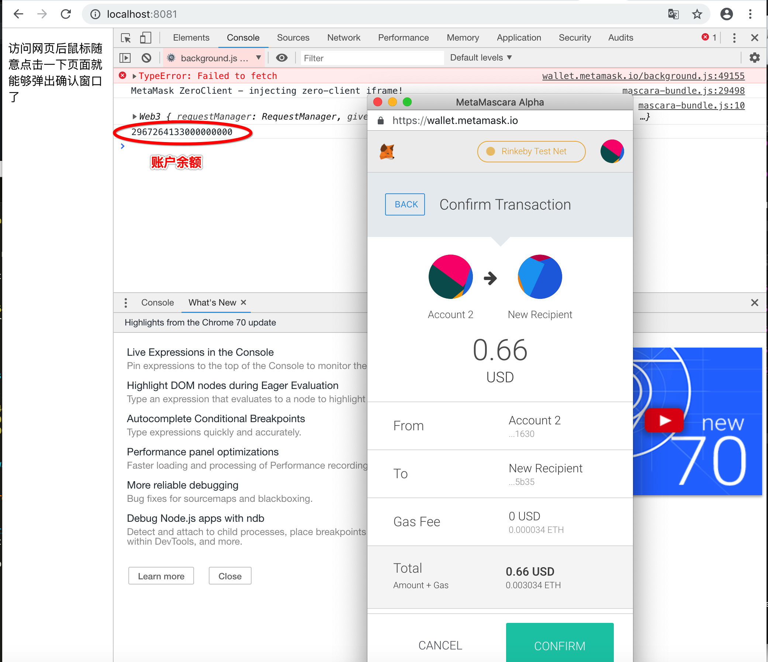Open the Audits tab

coord(620,38)
